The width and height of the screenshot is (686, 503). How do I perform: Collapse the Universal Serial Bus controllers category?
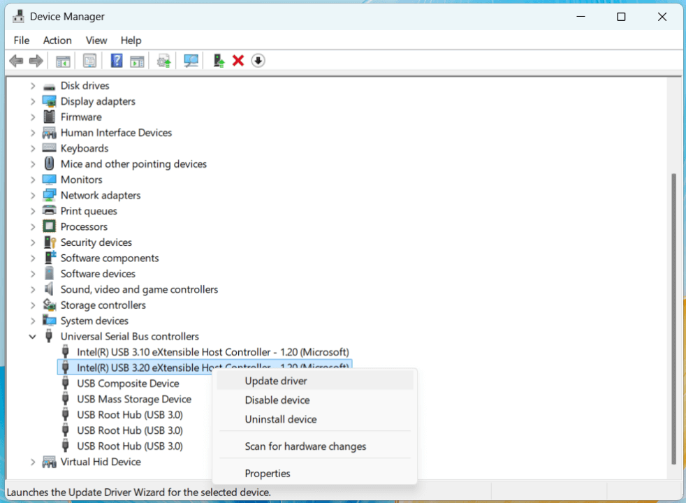(x=32, y=336)
